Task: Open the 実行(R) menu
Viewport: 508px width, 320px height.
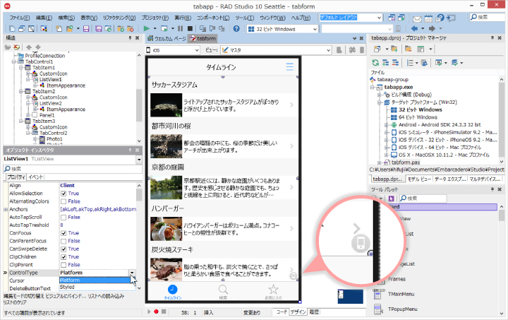Action: [183, 18]
